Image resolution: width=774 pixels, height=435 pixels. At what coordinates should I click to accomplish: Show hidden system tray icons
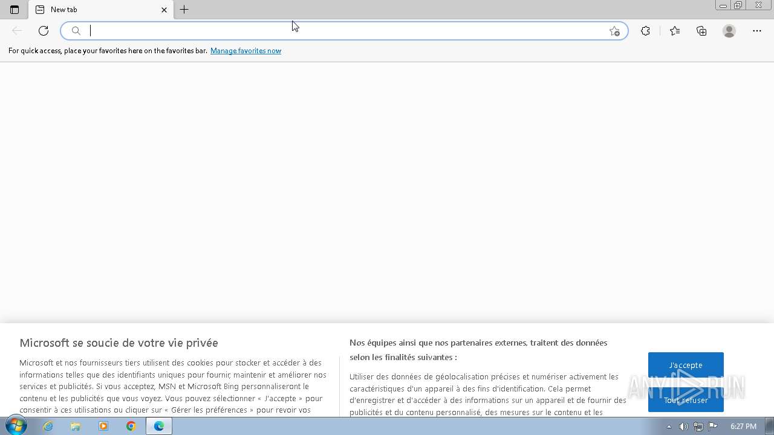point(669,427)
